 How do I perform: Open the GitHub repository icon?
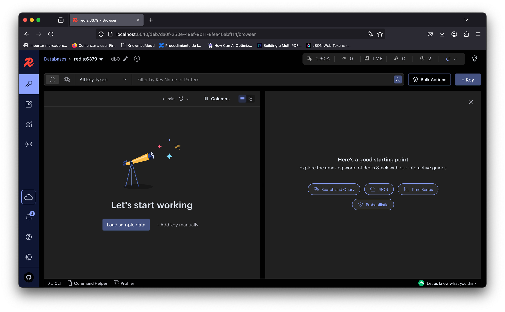29,277
